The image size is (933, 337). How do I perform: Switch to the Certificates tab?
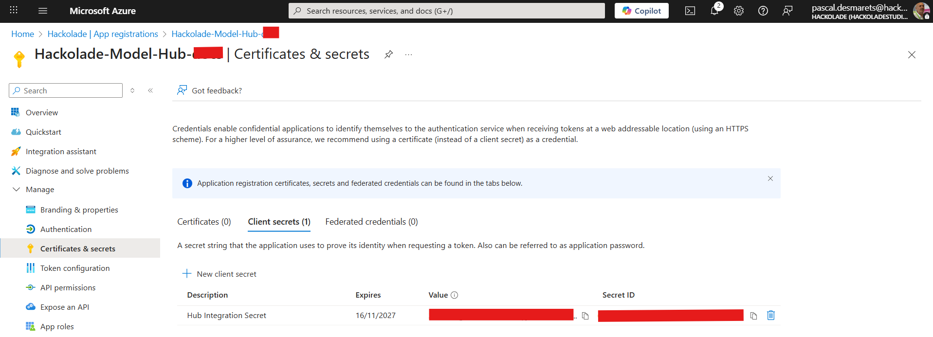(x=204, y=221)
